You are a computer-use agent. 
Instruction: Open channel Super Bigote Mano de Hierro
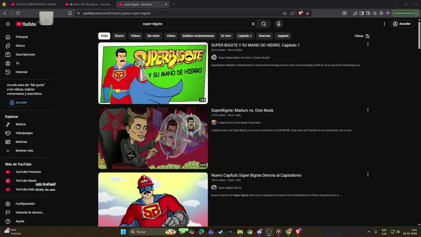[244, 58]
